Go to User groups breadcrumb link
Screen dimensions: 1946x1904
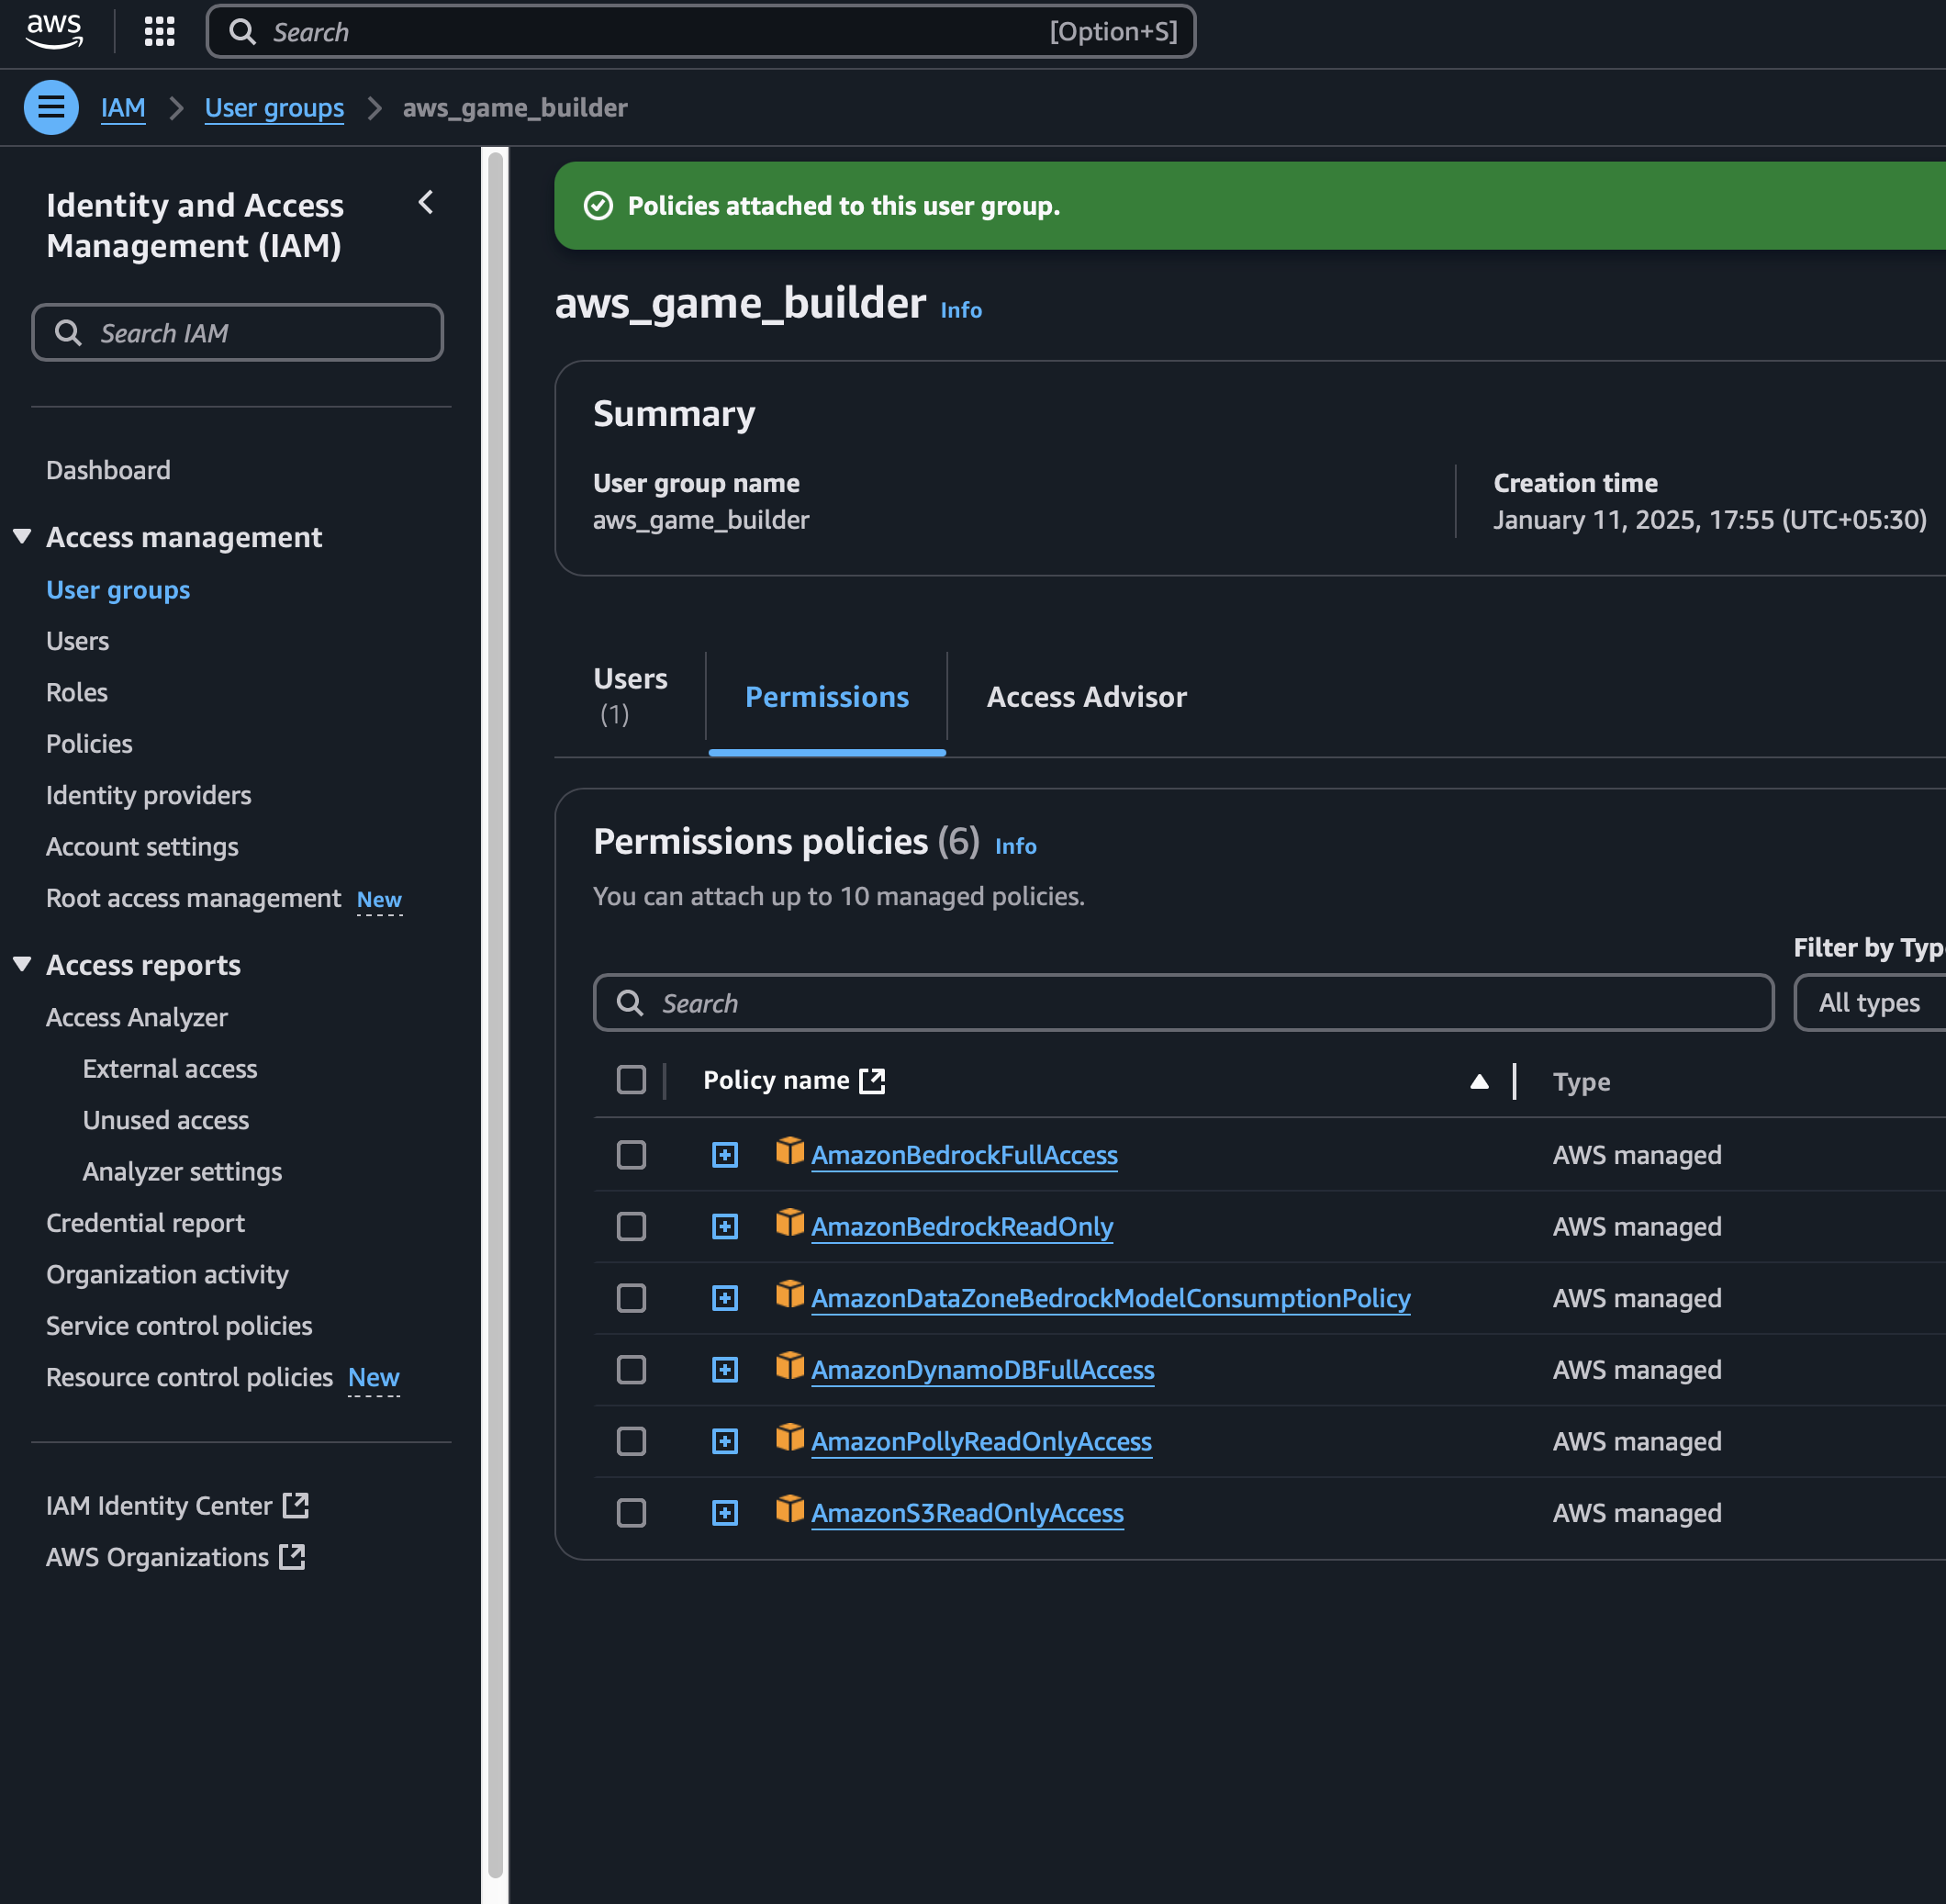click(274, 107)
